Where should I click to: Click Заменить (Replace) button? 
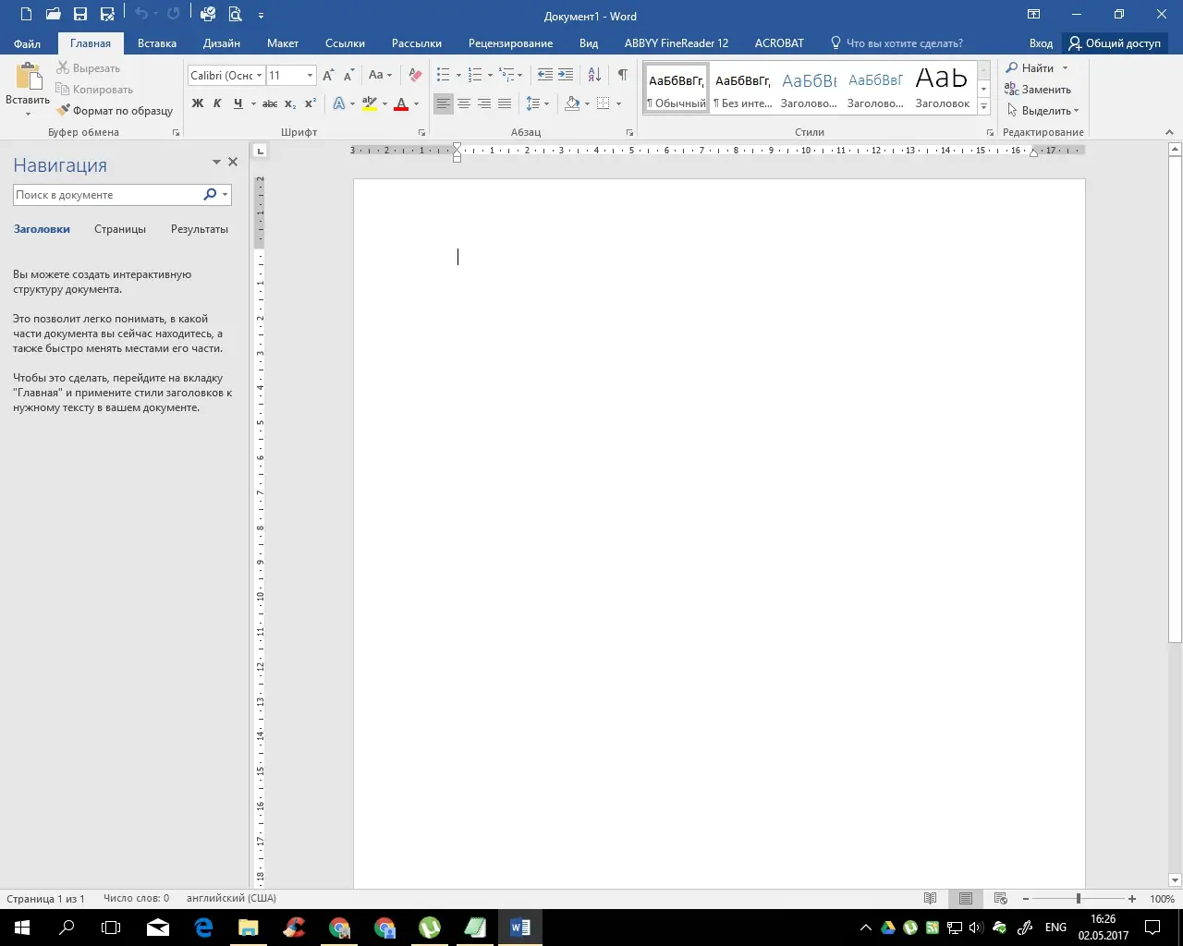point(1038,90)
